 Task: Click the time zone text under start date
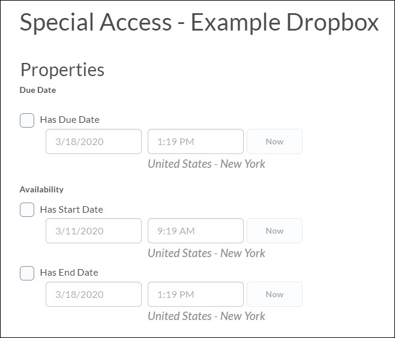207,253
